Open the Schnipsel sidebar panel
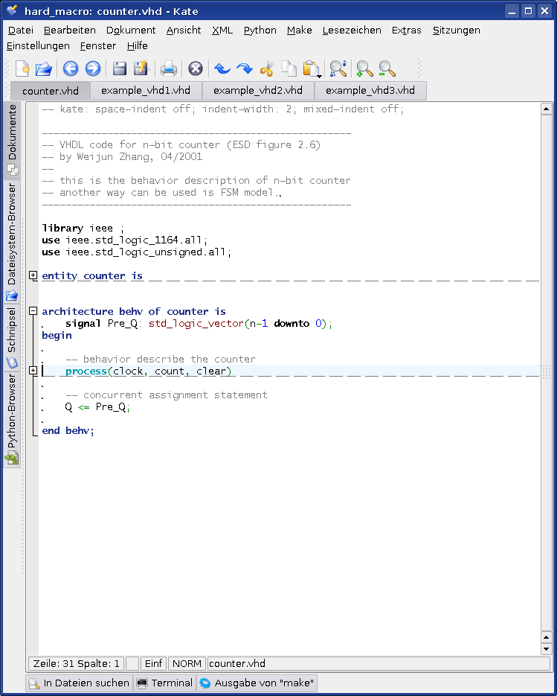 click(12, 337)
